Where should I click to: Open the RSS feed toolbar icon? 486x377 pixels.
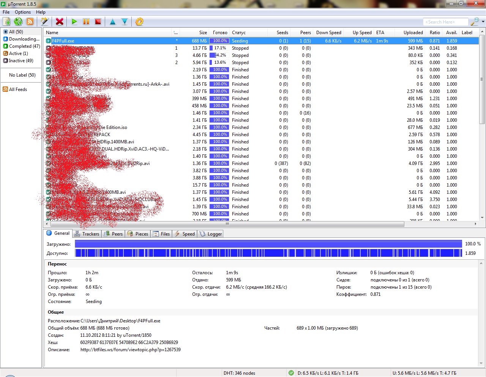[x=30, y=22]
